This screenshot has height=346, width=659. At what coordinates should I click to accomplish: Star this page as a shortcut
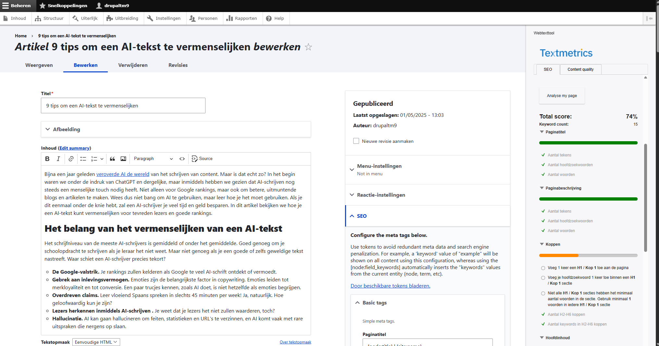pyautogui.click(x=308, y=47)
